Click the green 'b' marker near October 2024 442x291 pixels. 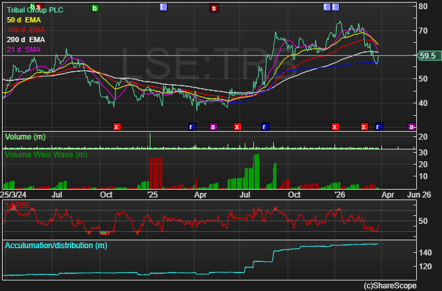(95, 8)
